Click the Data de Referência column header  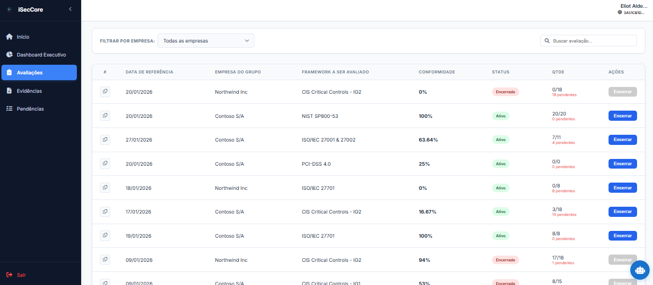(149, 72)
